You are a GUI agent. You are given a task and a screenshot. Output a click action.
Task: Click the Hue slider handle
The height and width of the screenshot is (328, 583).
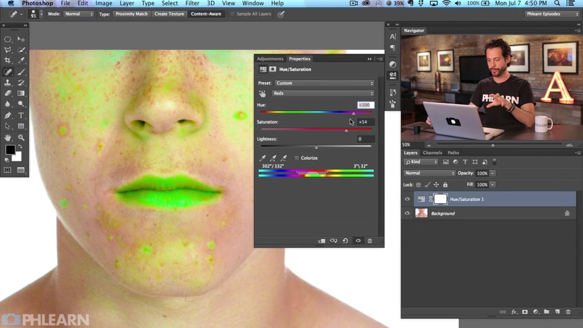(353, 113)
